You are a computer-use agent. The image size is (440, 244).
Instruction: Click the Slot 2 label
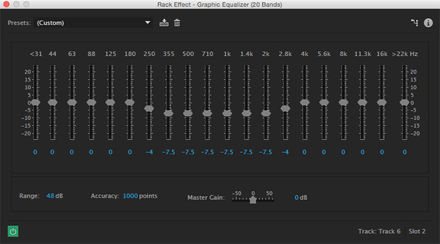(x=417, y=231)
